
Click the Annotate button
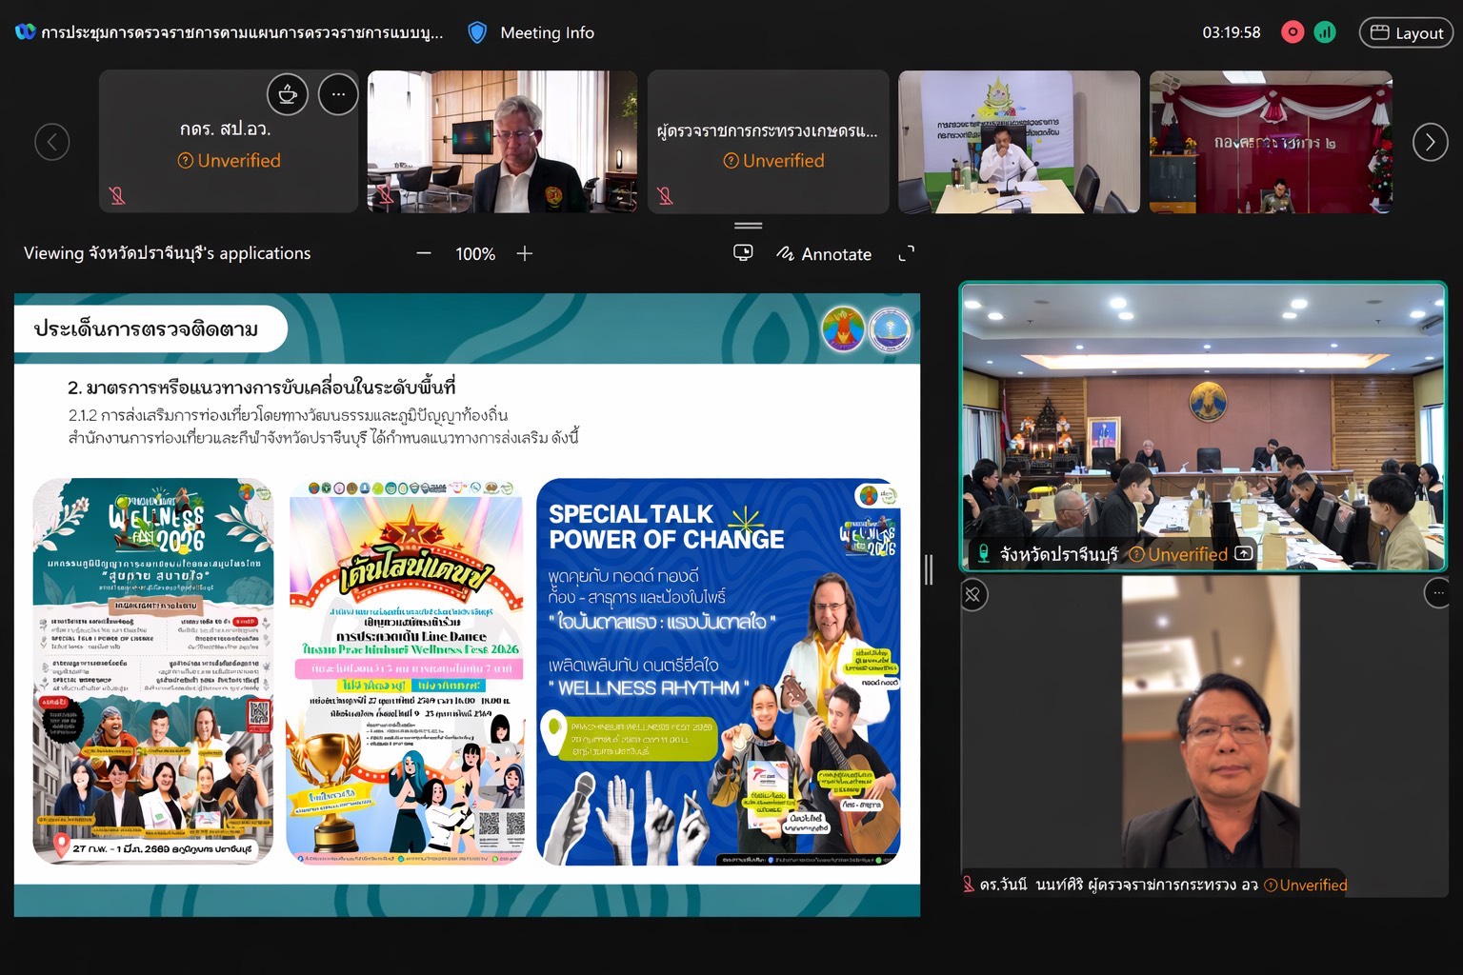[825, 254]
